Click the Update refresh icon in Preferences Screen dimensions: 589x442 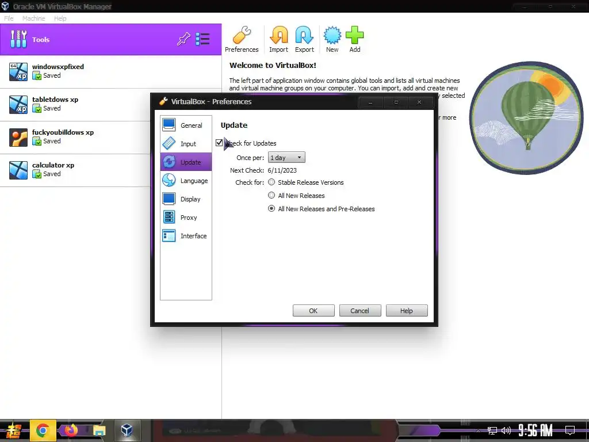pos(169,162)
